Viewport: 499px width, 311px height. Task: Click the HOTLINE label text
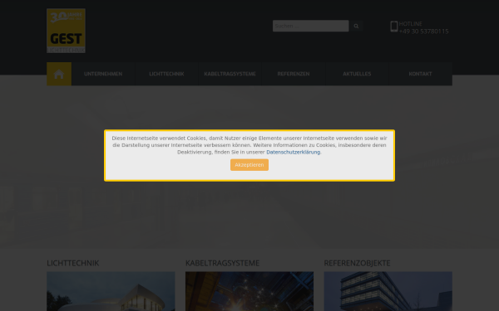pos(411,24)
